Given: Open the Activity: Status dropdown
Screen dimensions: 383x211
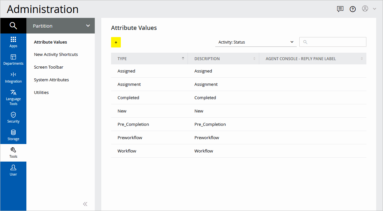Looking at the screenshot, I should (256, 42).
